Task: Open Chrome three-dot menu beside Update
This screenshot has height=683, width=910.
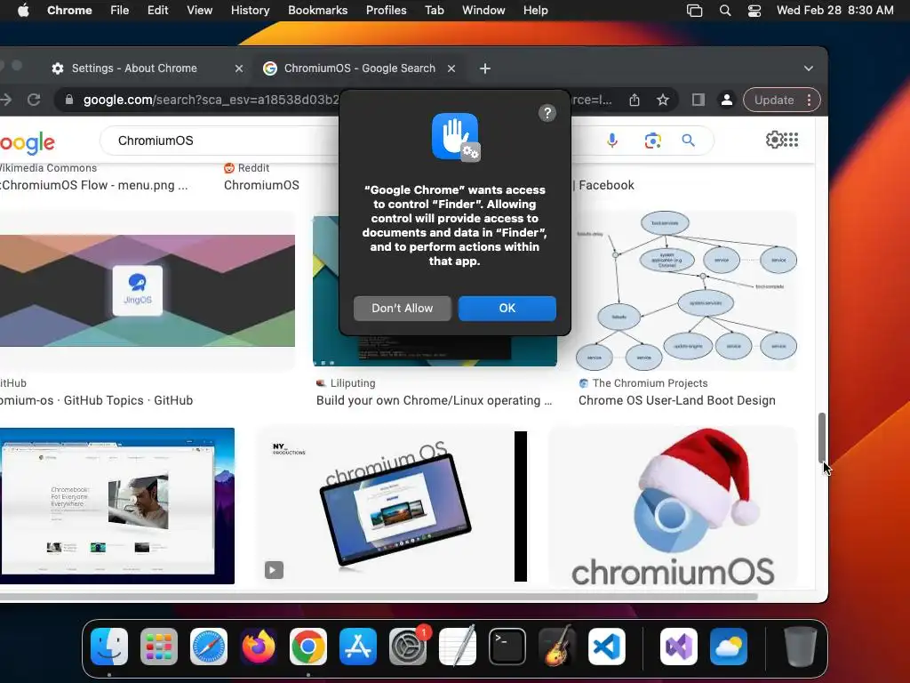Action: 809,100
